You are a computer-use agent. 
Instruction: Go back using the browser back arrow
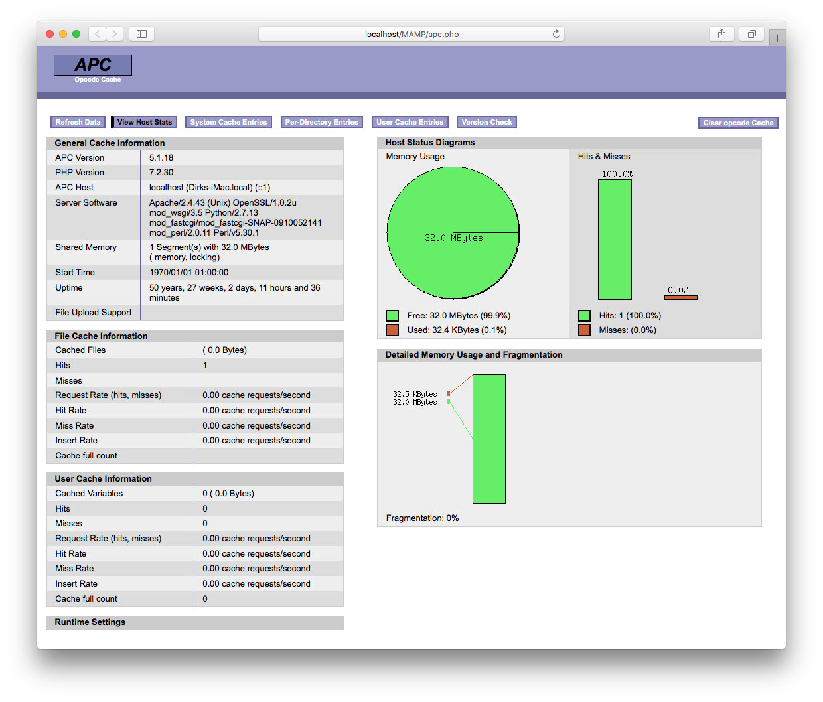[97, 34]
